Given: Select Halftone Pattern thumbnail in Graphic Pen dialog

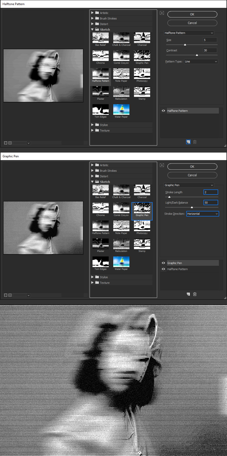Looking at the screenshot, I should [101, 226].
